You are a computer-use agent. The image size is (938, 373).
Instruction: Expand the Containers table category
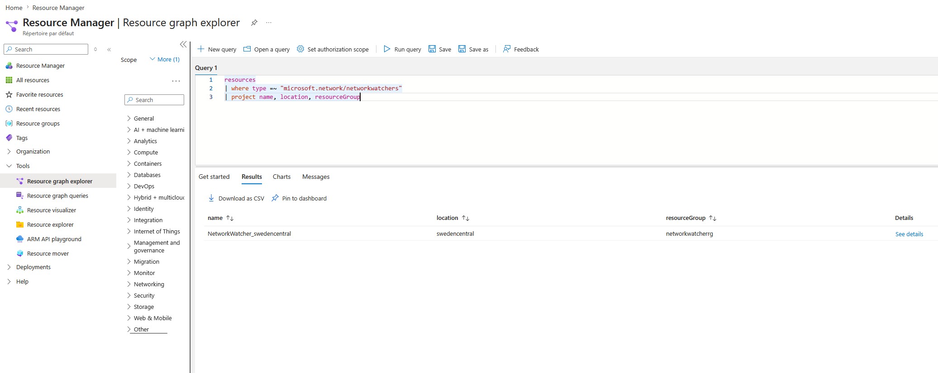coord(129,163)
